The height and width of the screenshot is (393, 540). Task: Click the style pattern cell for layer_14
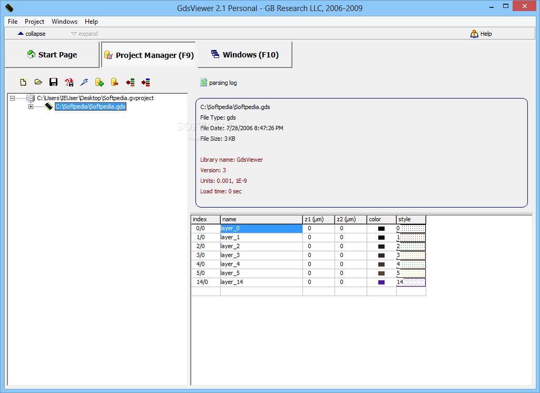pos(411,282)
